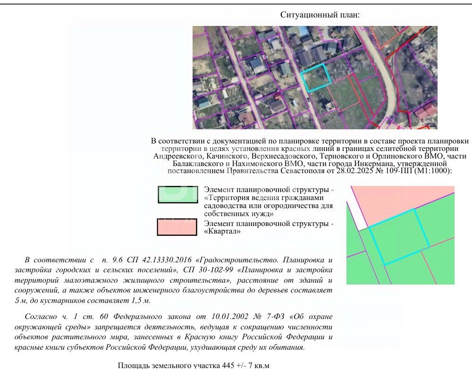
Task: Click text 'Андреевского, Качинского, Верхнесадовского'
Action: point(234,156)
